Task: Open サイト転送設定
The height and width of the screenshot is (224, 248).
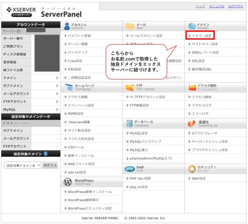Action: coord(79,130)
